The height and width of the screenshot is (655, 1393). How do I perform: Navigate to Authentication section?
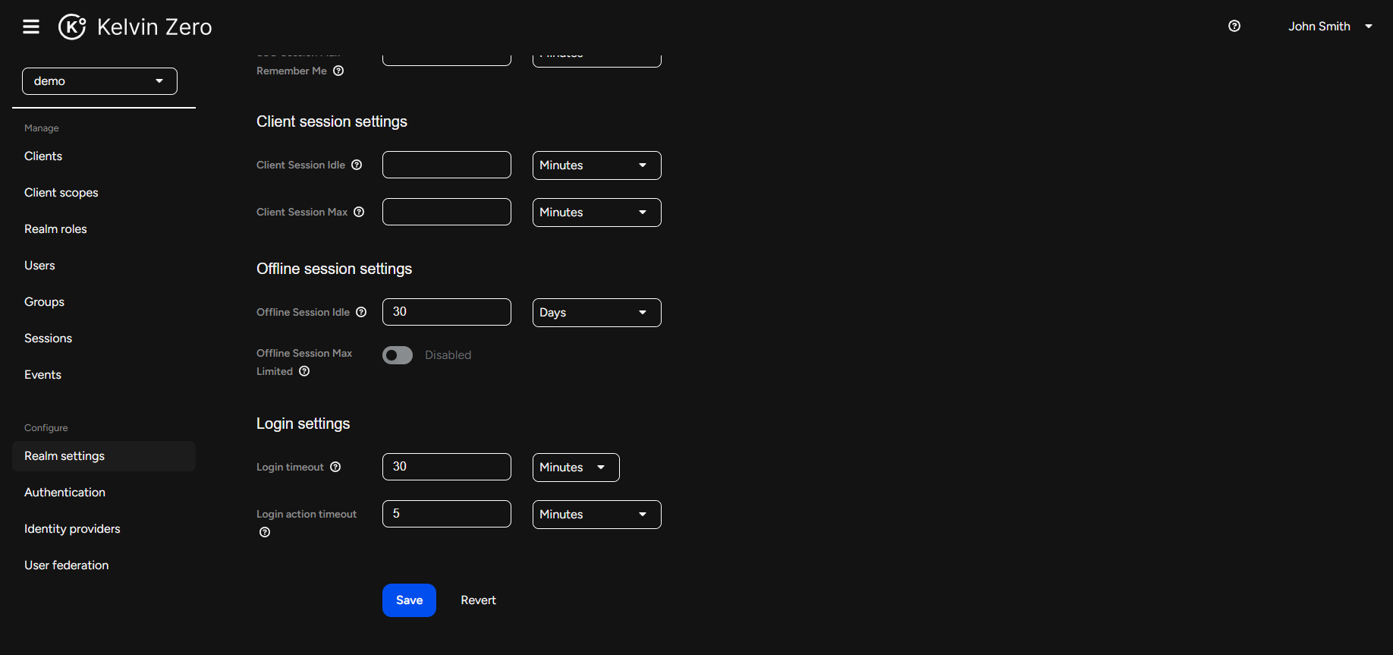[x=64, y=493]
